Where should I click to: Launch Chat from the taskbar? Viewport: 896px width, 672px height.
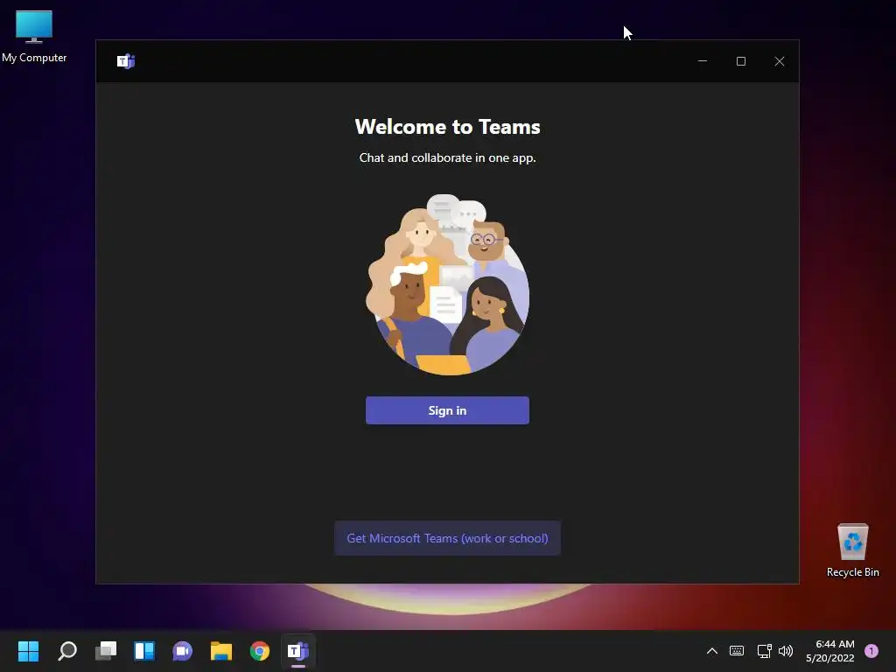point(182,651)
